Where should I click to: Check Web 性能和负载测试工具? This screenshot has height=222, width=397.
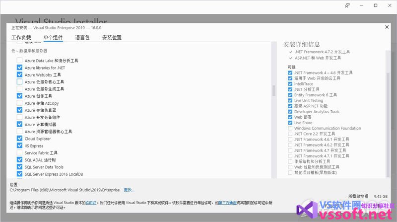(x=290, y=167)
